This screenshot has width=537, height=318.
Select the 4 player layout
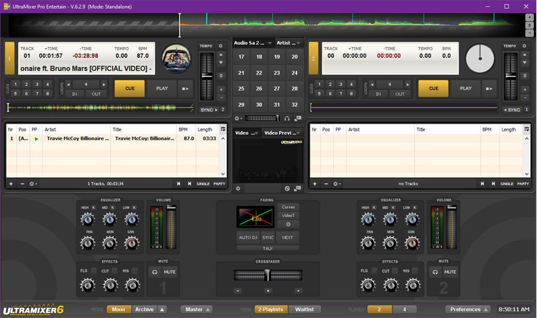[405, 309]
